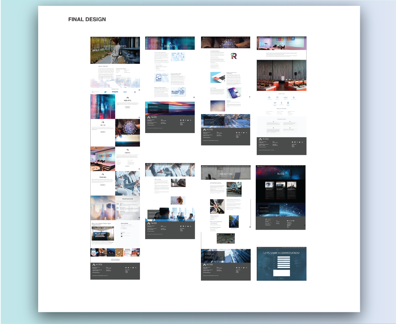The width and height of the screenshot is (396, 324).
Task: Open the BILLIONS e-commerce graphic
Action: click(178, 92)
